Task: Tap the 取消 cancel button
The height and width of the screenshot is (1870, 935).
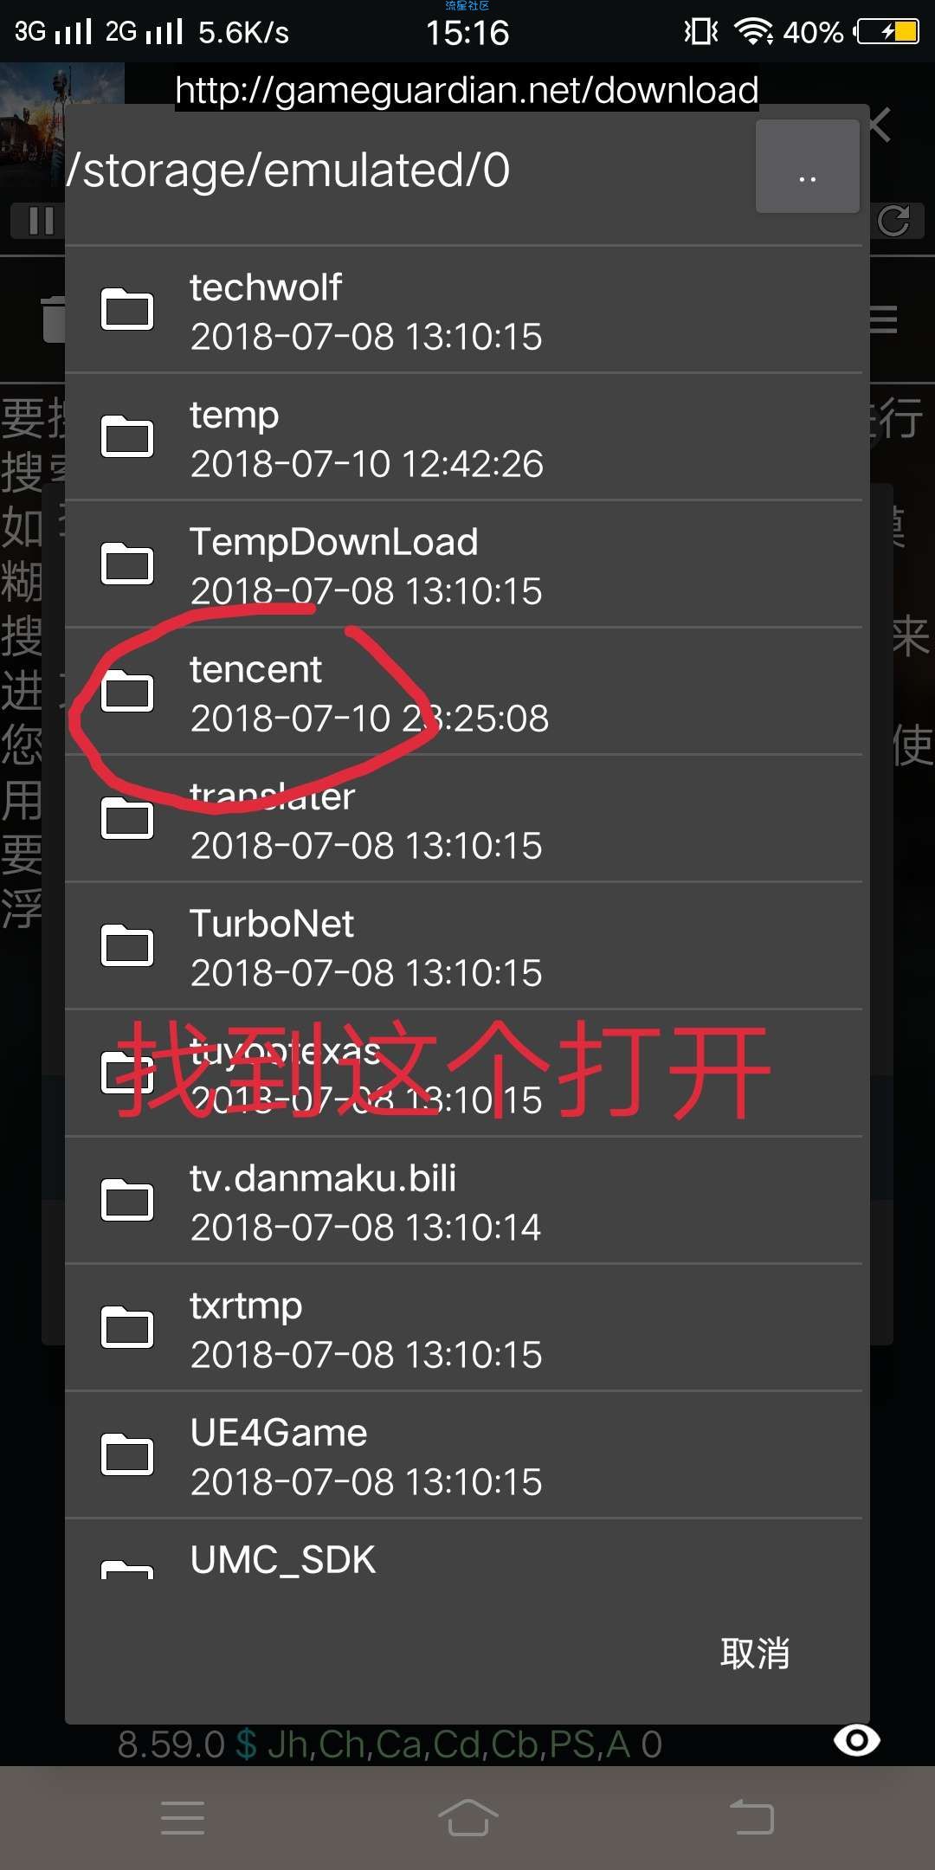Action: coord(755,1654)
